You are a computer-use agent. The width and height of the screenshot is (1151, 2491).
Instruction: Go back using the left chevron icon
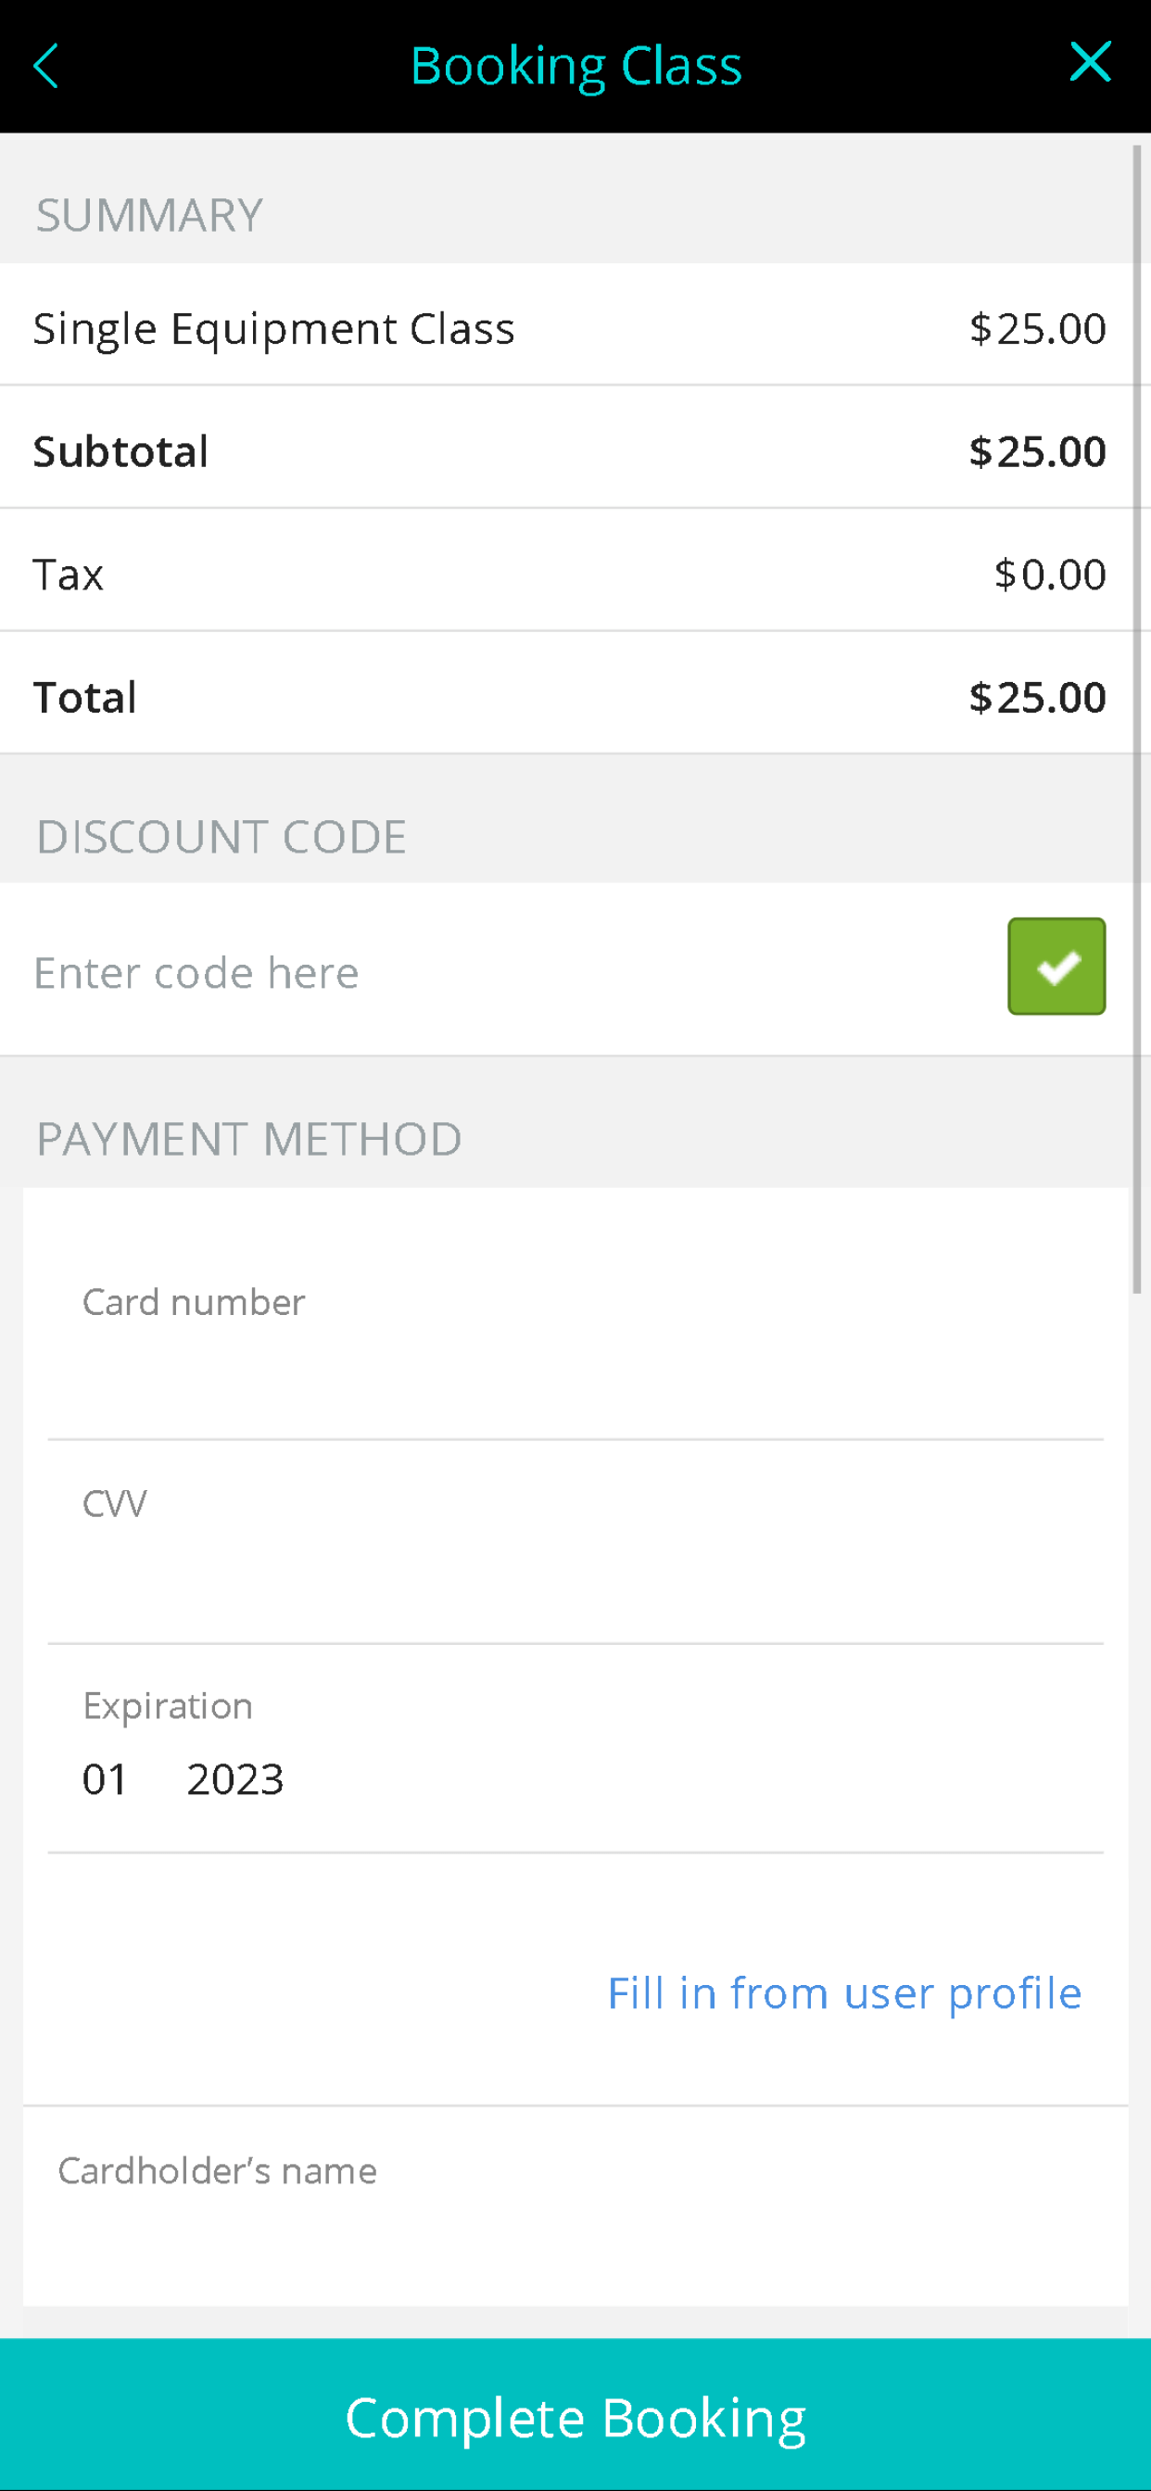45,66
